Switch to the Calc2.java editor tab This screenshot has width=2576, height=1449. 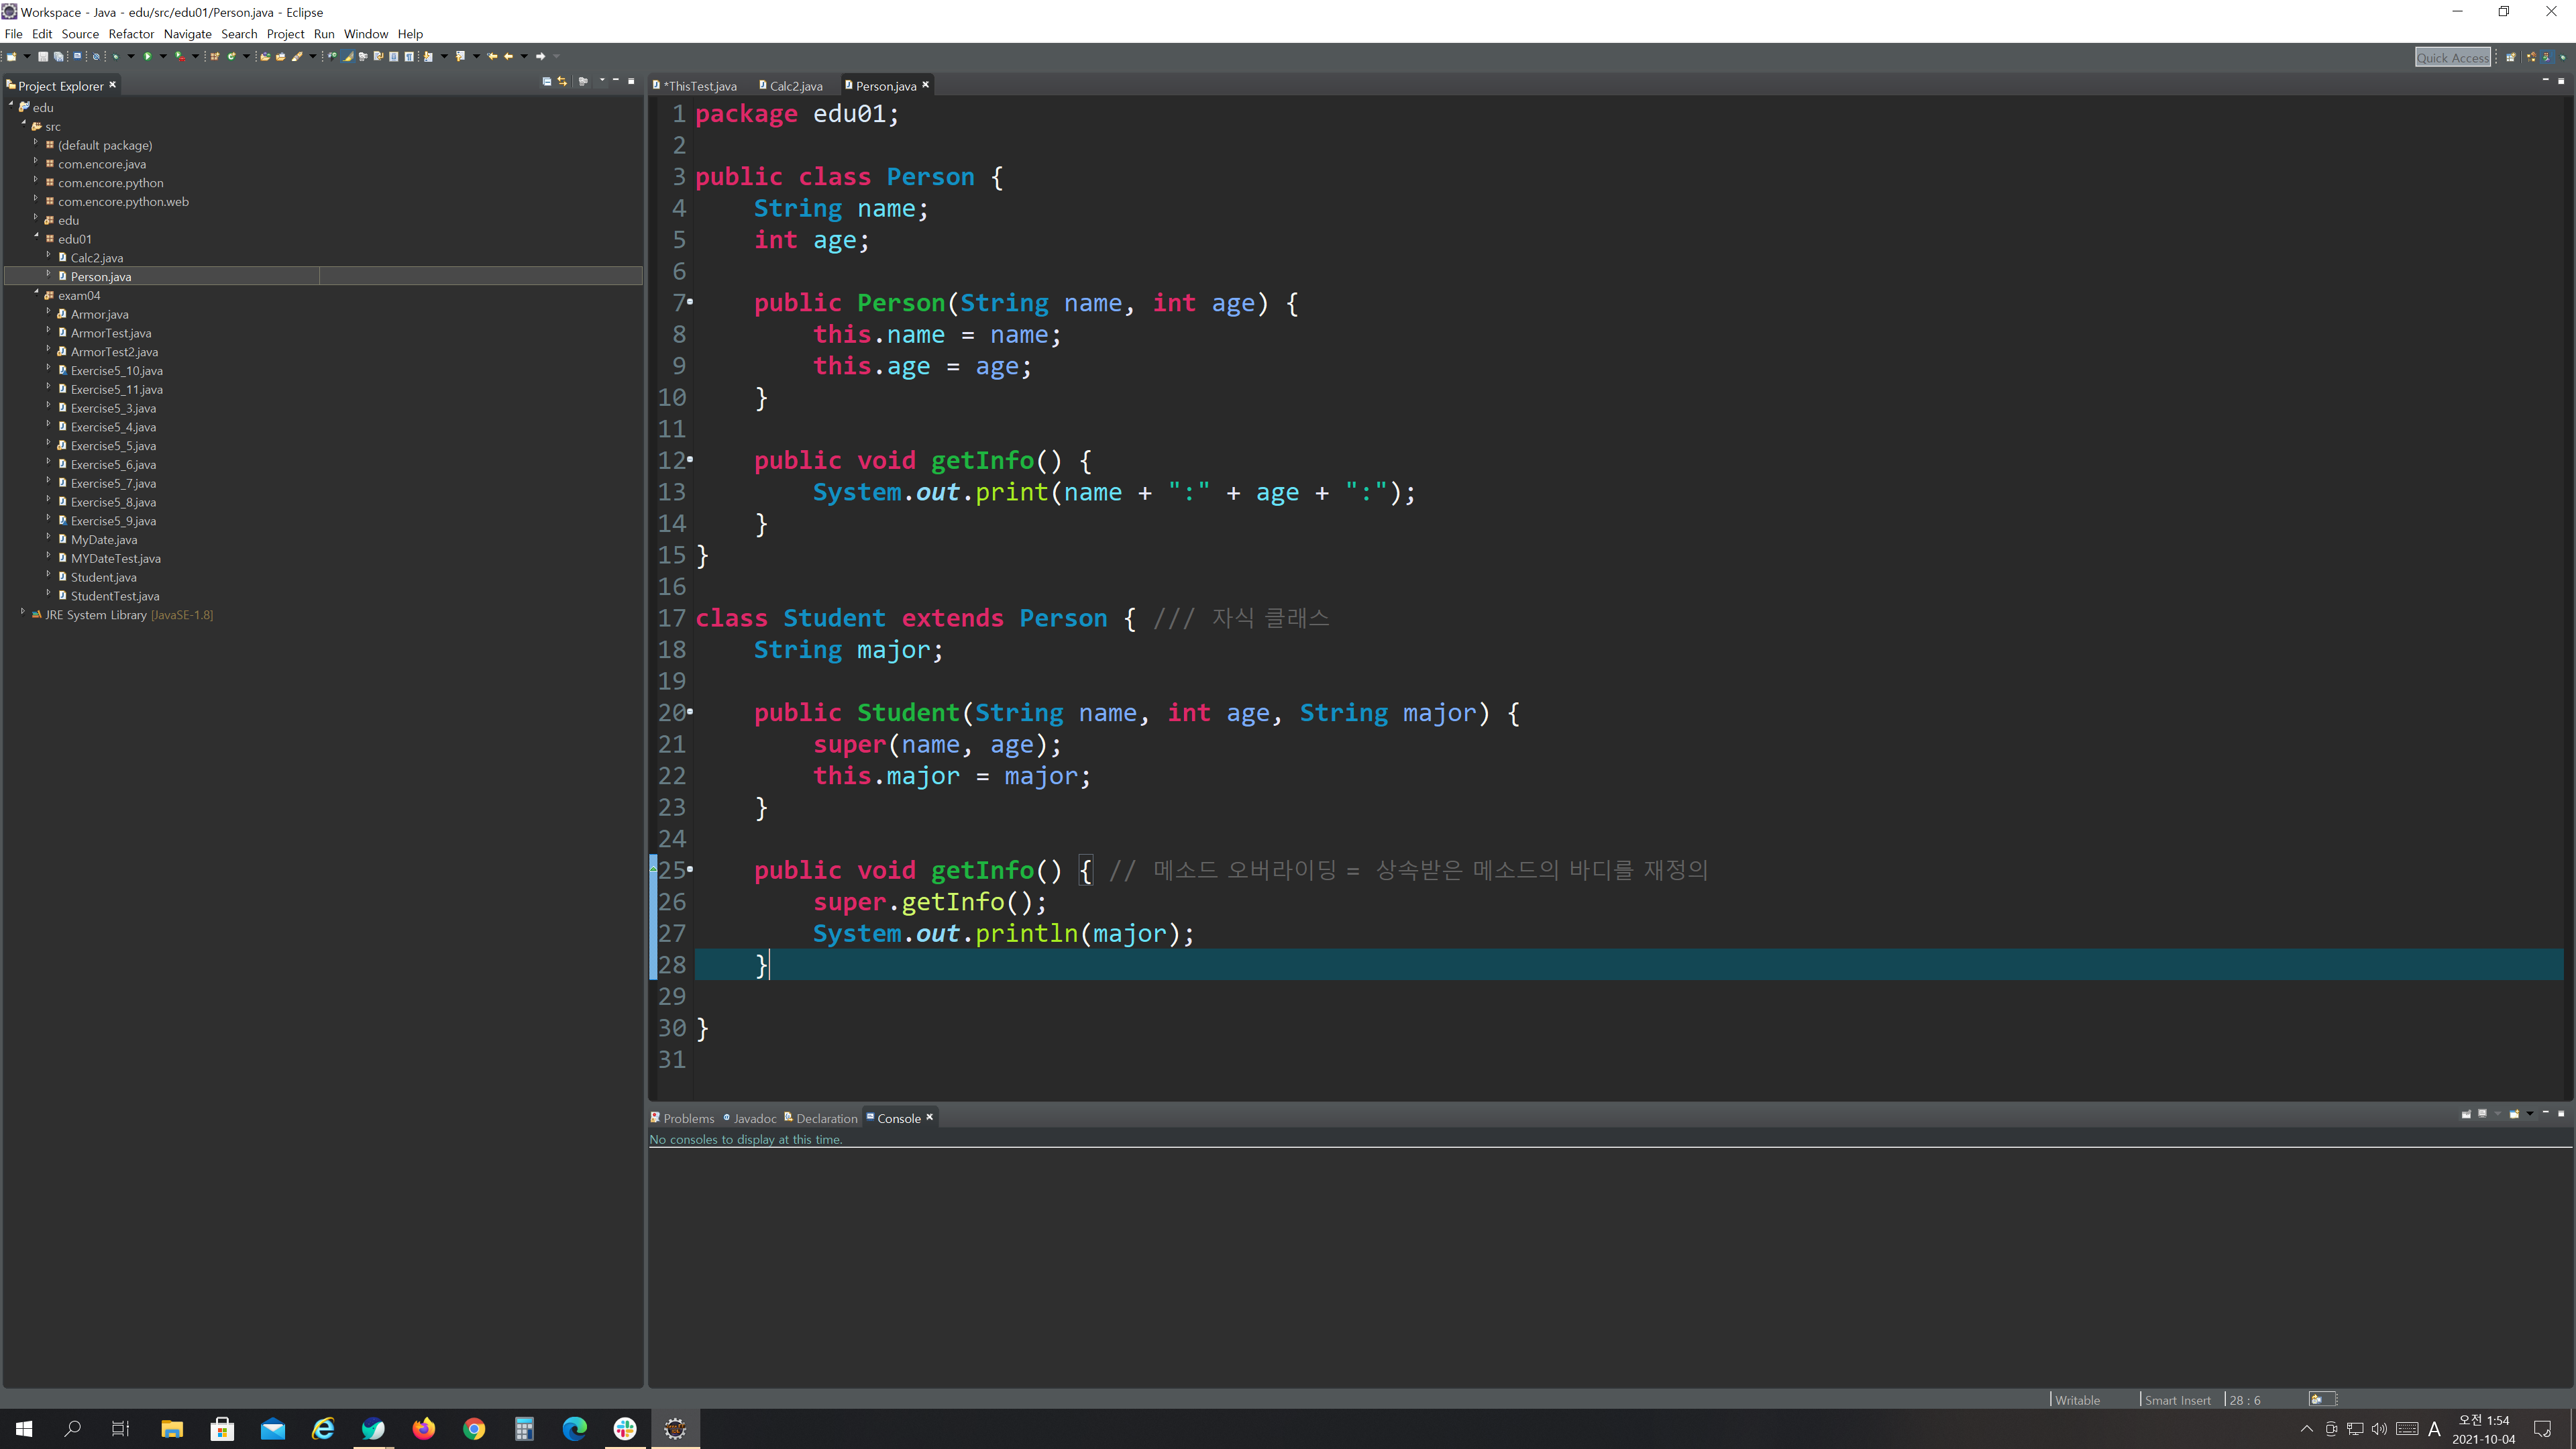point(795,86)
